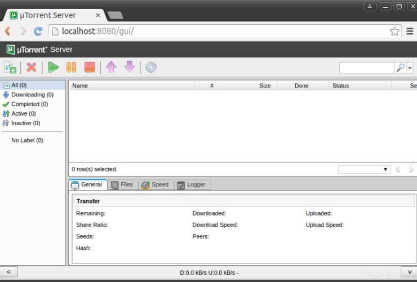Select the Logger tab

[x=192, y=184]
